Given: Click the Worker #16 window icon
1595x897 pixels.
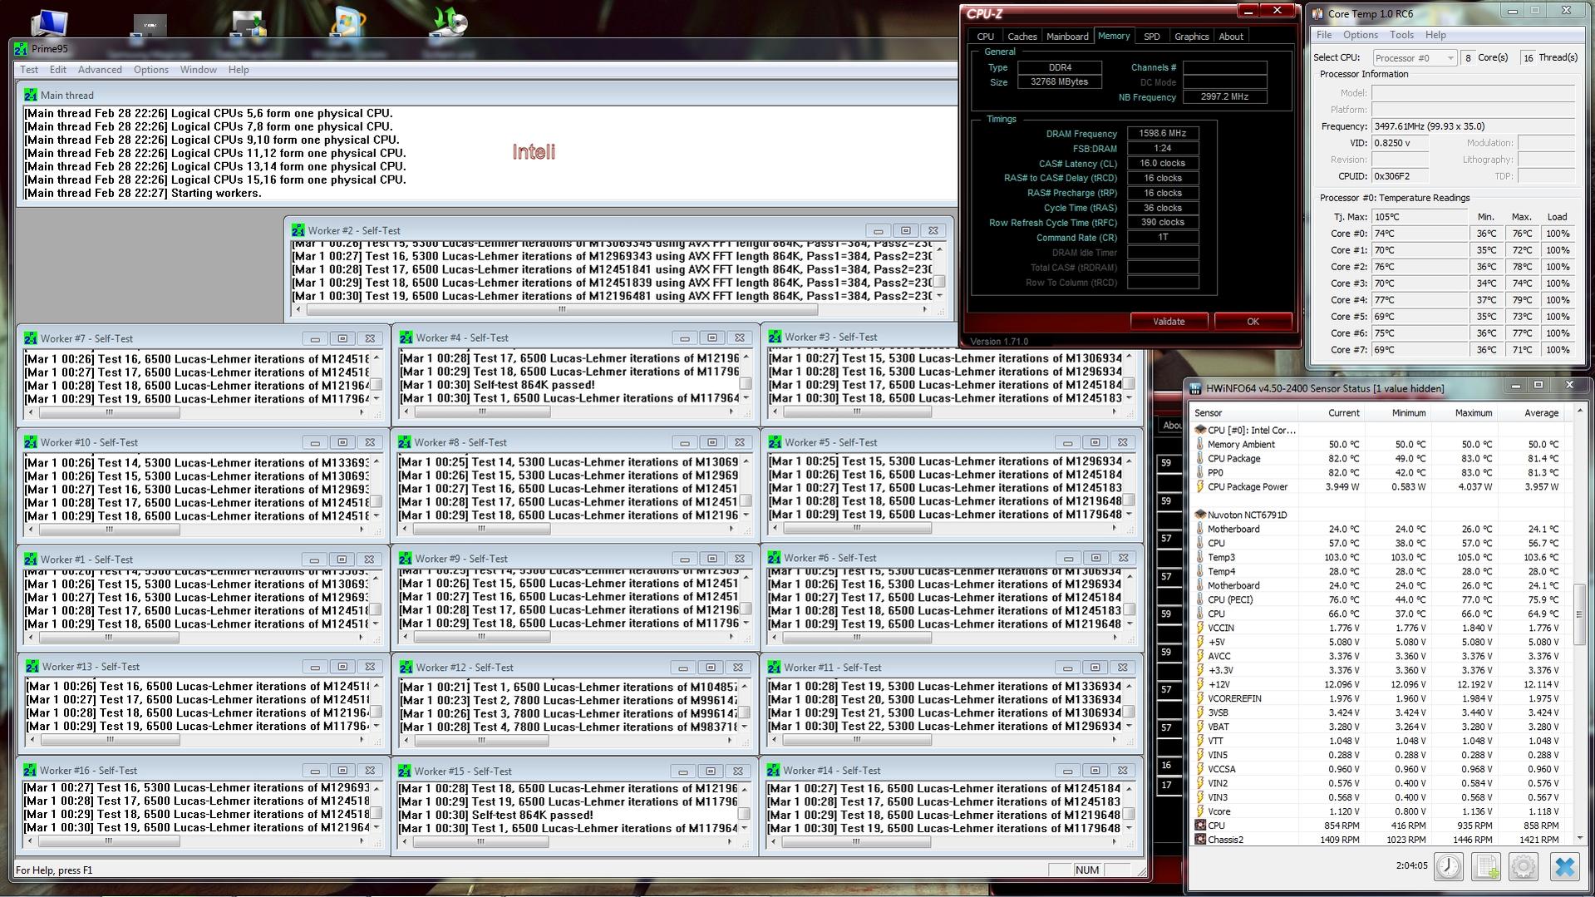Looking at the screenshot, I should [x=30, y=771].
